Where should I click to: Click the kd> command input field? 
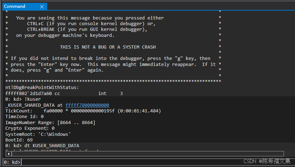[x=158, y=162]
